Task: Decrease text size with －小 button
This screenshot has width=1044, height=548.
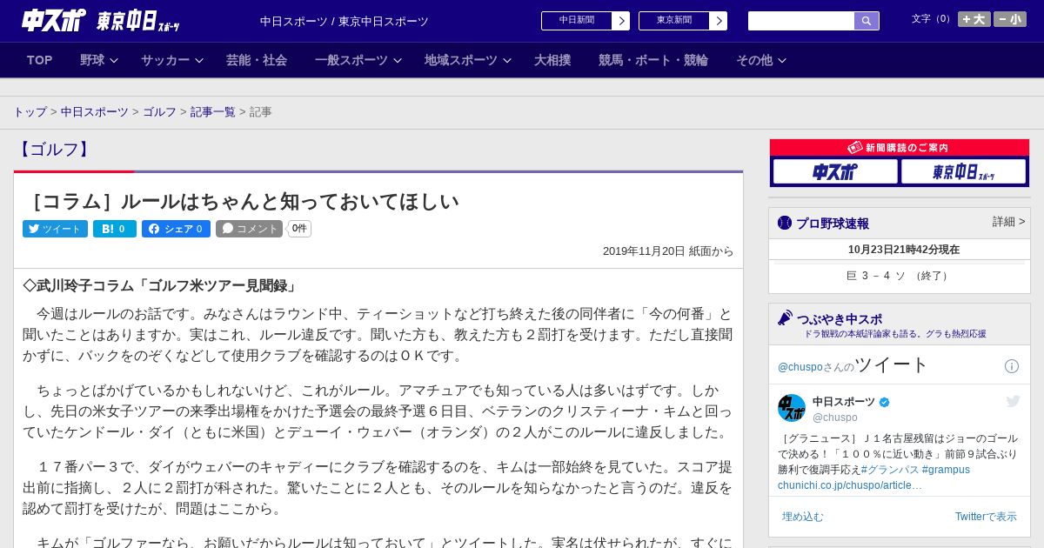Action: (1010, 19)
